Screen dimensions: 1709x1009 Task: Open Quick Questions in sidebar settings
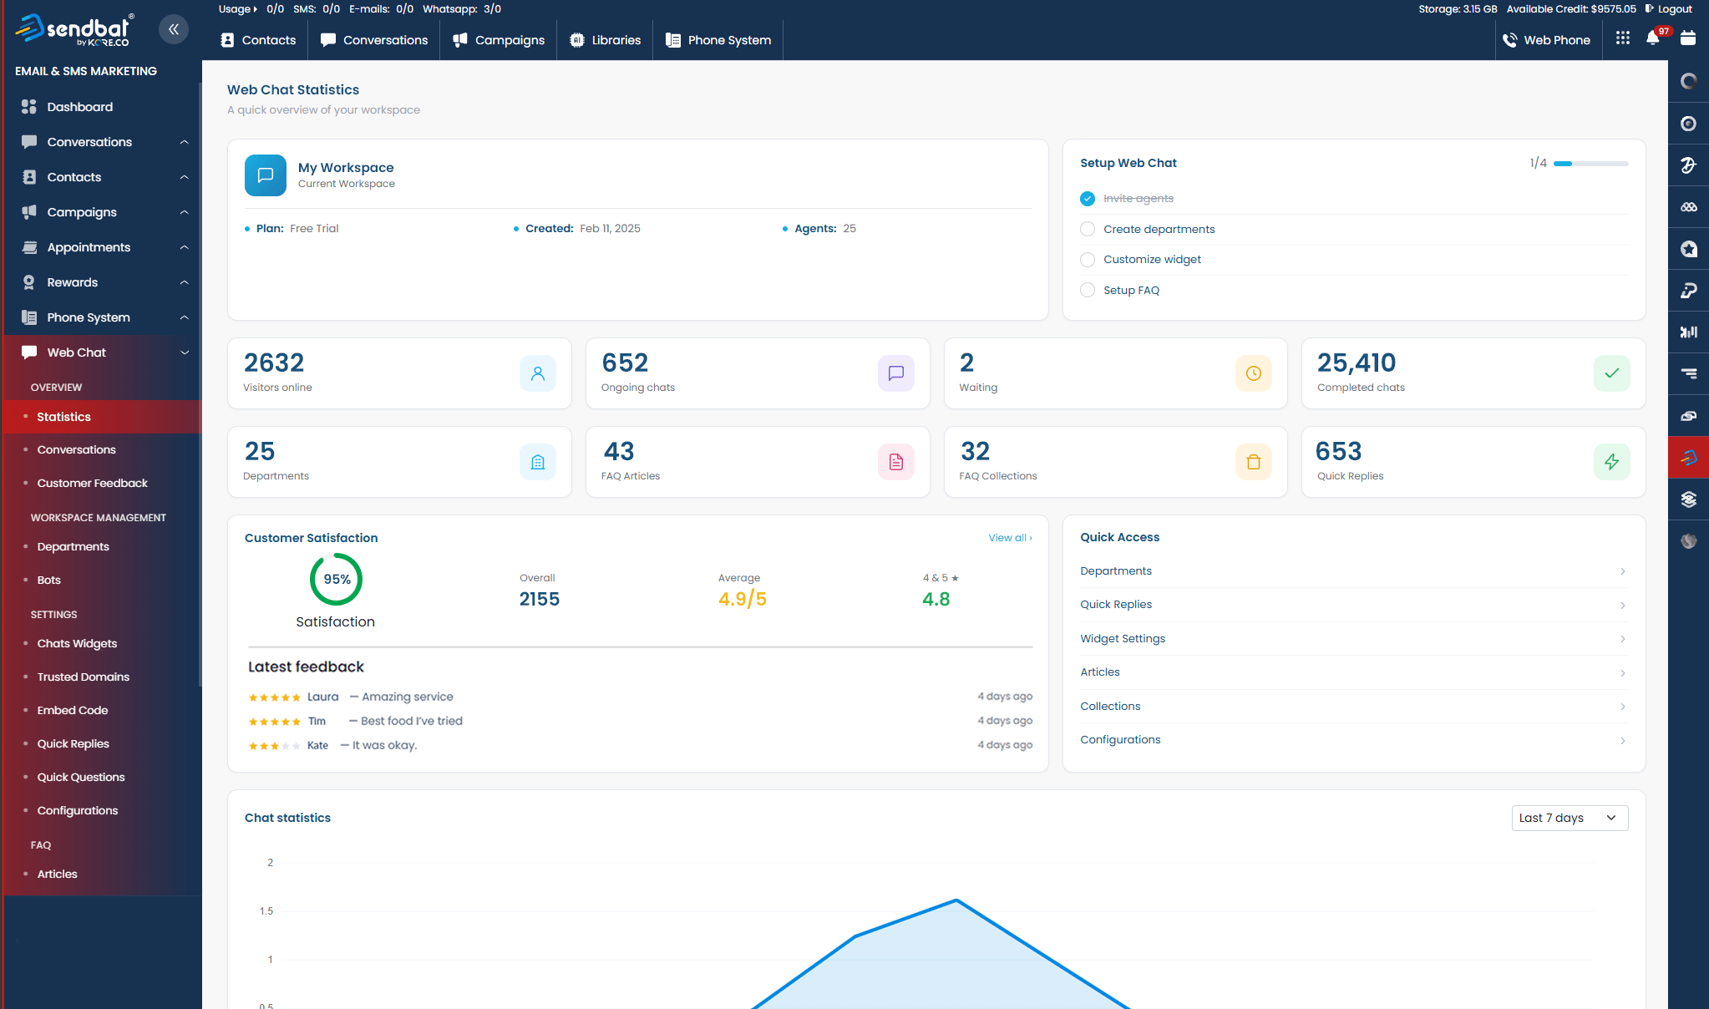click(x=81, y=778)
